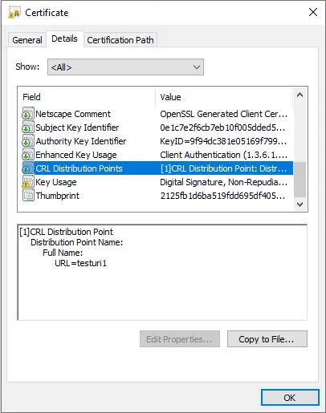326x413 pixels.
Task: Click the Copy to File button
Action: [x=267, y=339]
